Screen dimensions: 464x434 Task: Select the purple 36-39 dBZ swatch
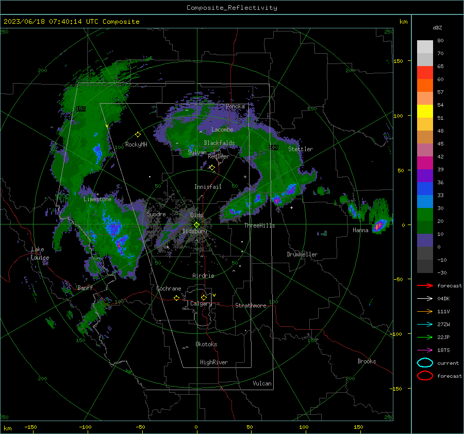(x=425, y=175)
